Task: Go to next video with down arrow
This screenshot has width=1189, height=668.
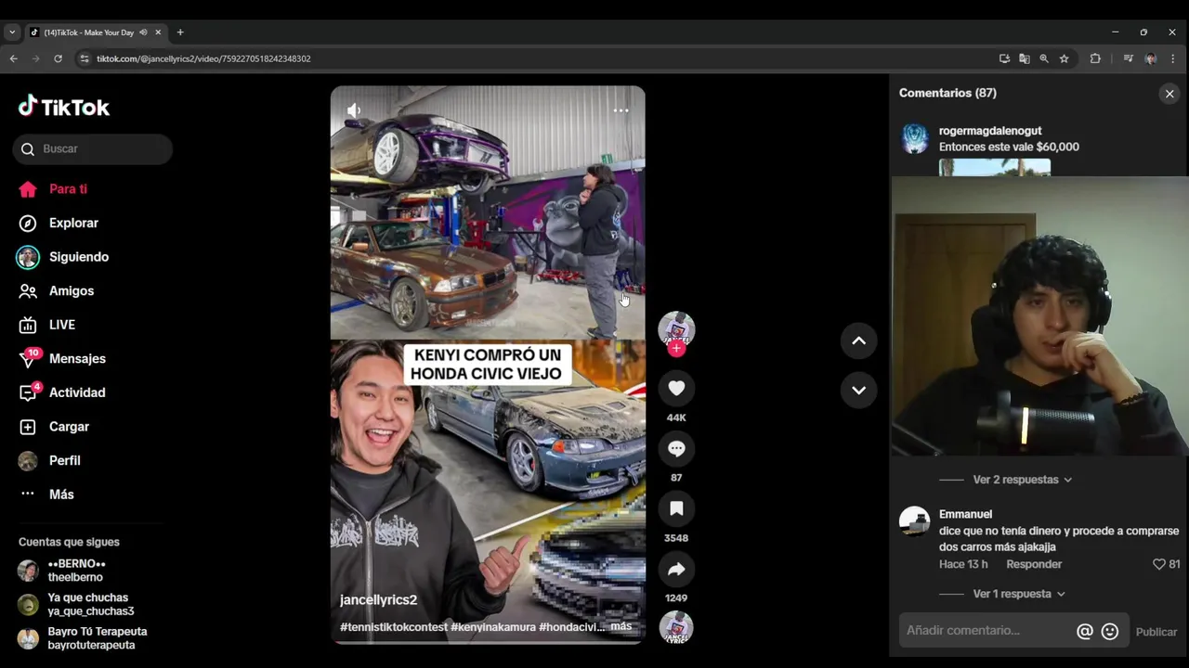Action: 858,390
